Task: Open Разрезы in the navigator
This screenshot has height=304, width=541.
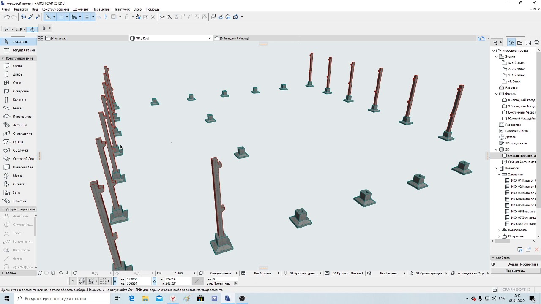Action: [511, 87]
